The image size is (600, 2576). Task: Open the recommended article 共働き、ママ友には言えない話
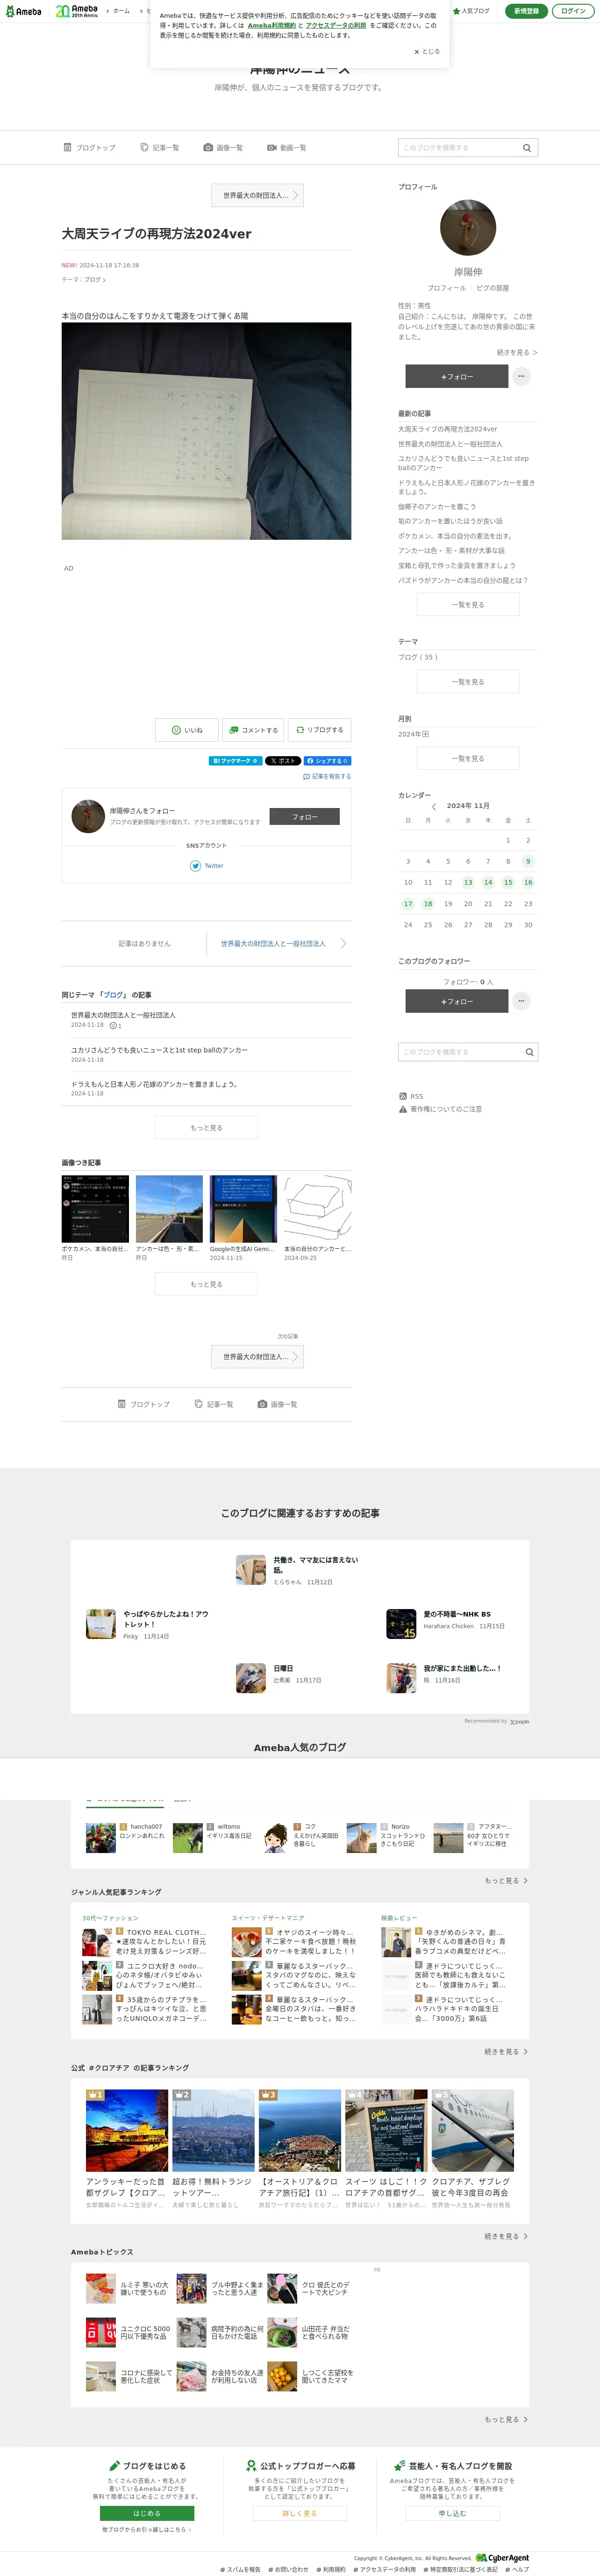pyautogui.click(x=316, y=1565)
